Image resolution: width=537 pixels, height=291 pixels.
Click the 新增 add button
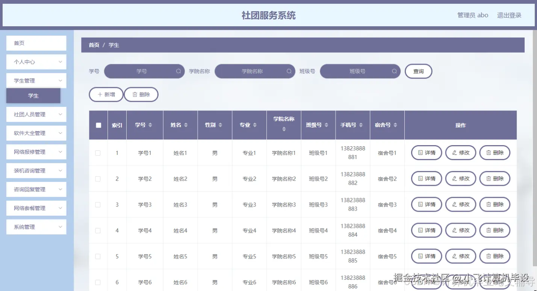(106, 95)
